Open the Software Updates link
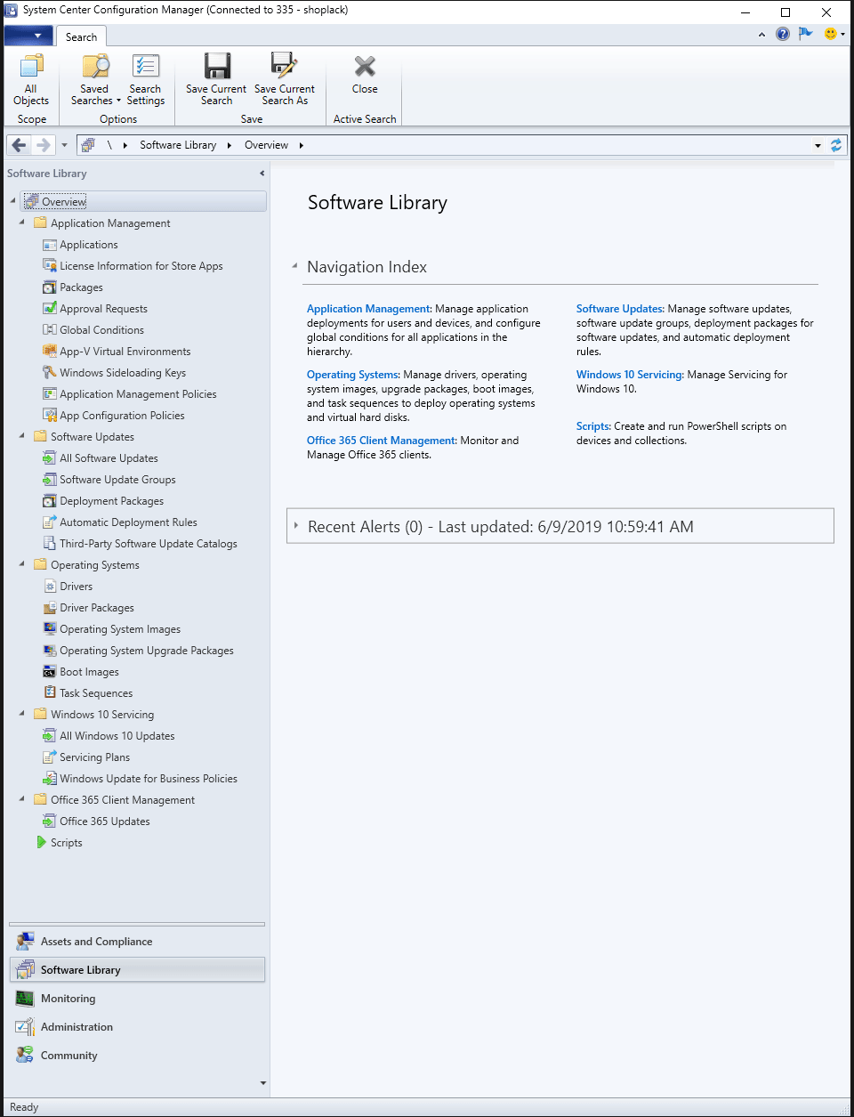854x1117 pixels. coord(619,309)
